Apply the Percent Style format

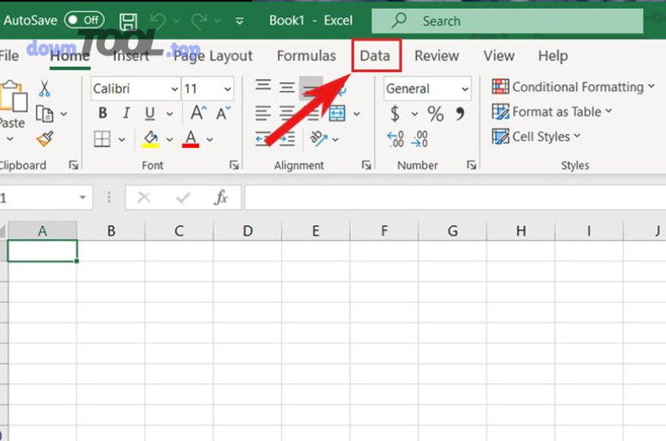[435, 113]
